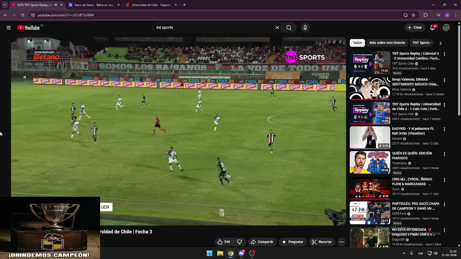Go back in browser history
The image size is (461, 259).
tap(5, 15)
